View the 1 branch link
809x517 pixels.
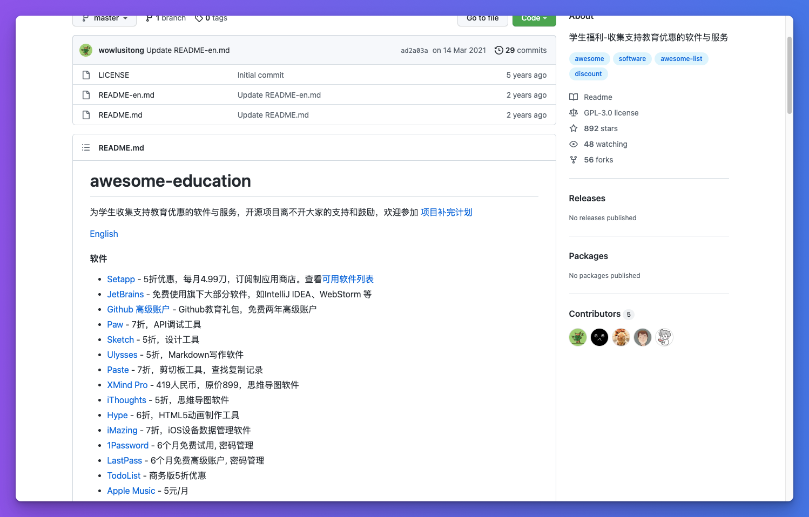pos(166,19)
